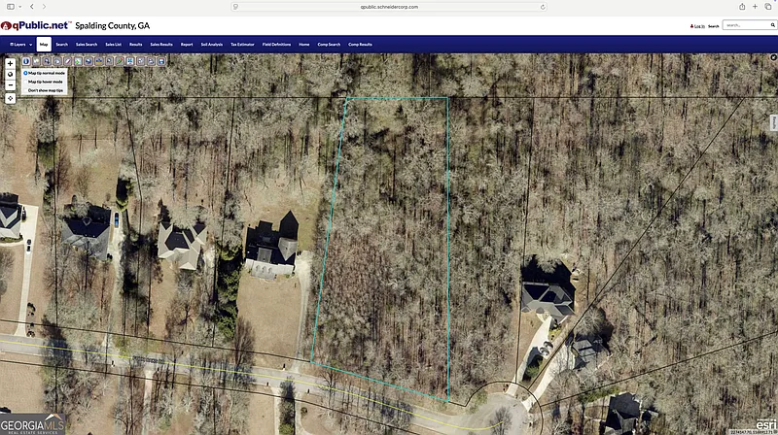The height and width of the screenshot is (435, 778).
Task: Open the Sales Search tab
Action: 87,45
